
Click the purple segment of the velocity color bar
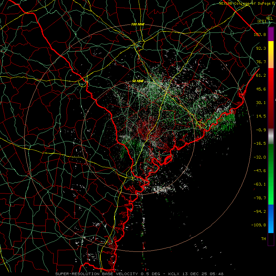(271, 34)
